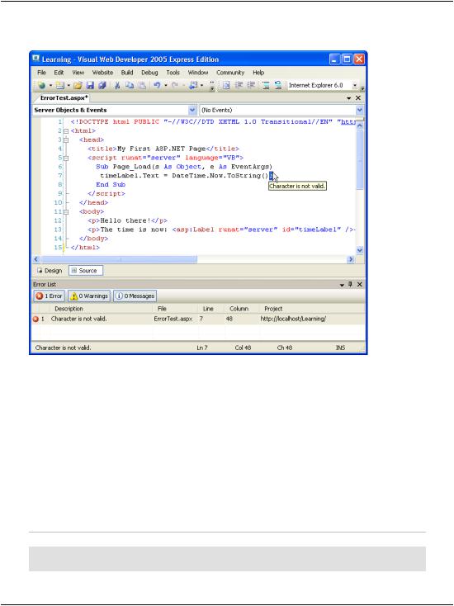Click the Add New Item toolbar icon

59,85
